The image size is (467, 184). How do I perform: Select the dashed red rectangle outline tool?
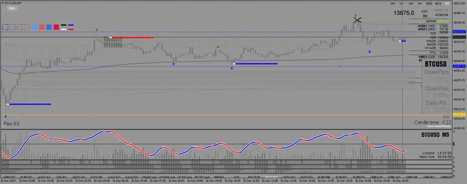27,27
